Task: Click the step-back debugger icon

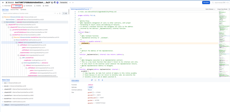Action: (x=92, y=80)
